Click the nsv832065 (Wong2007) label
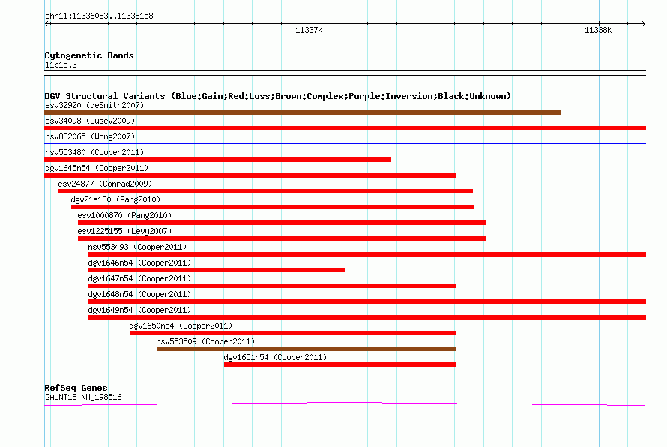 tap(90, 136)
